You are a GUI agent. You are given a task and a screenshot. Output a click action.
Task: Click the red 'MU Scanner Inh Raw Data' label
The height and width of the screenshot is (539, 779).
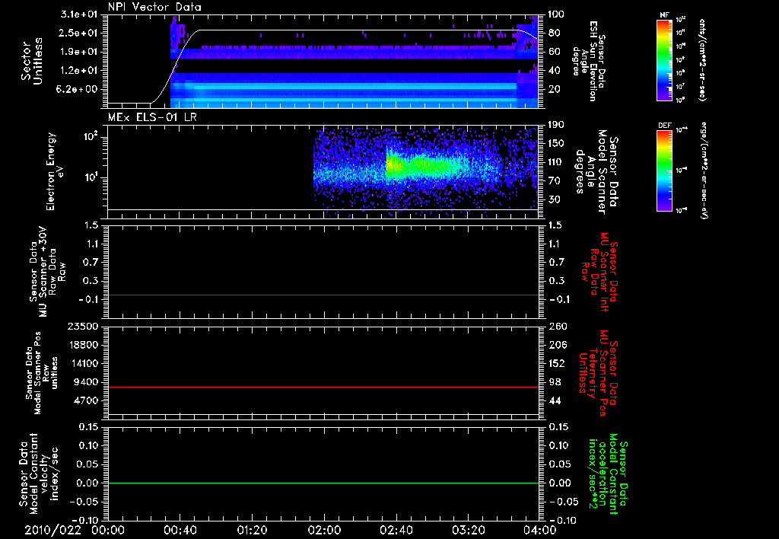pyautogui.click(x=599, y=272)
